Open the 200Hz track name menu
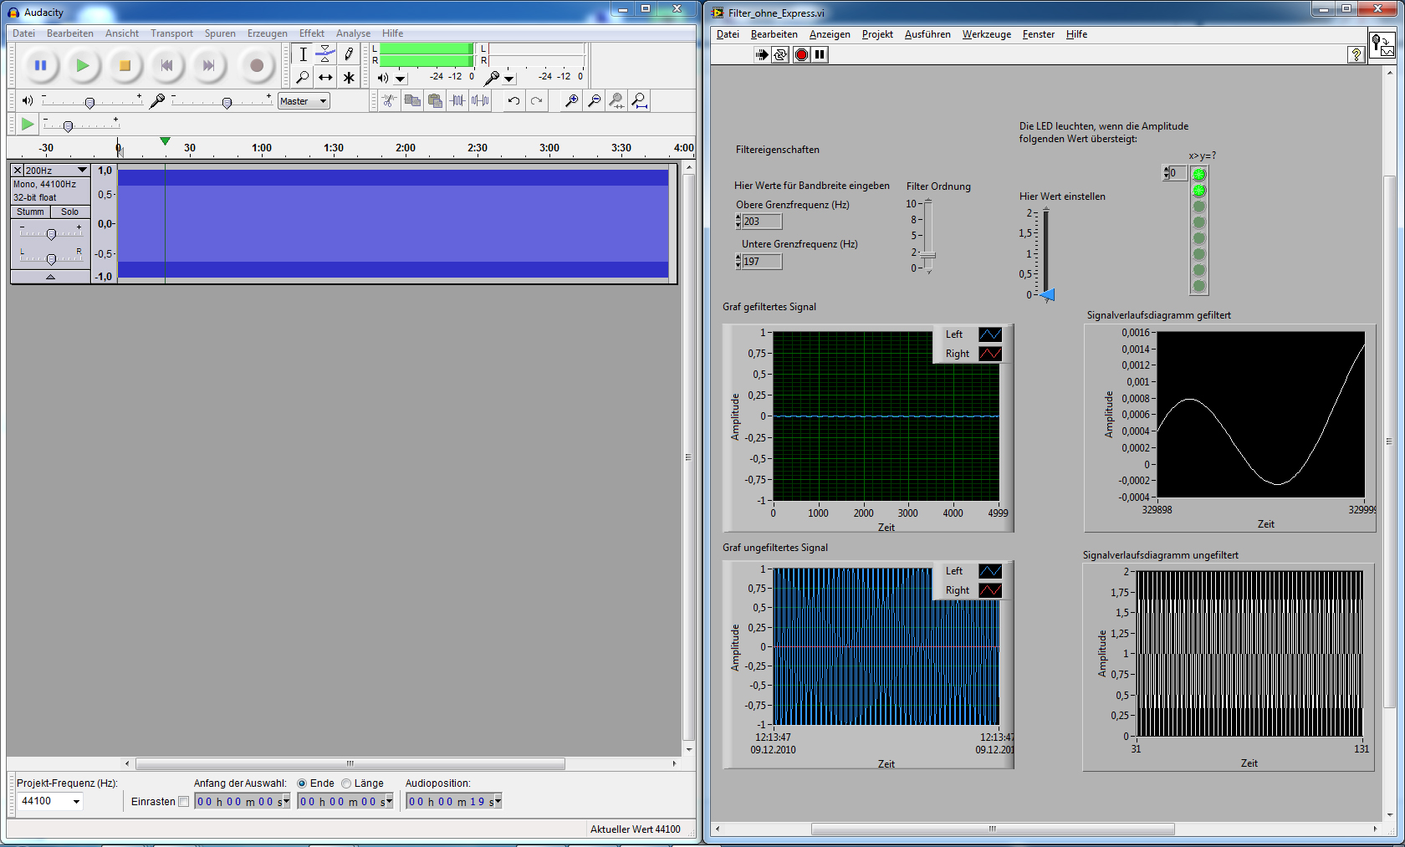Screen dimensions: 1405x847 pyautogui.click(x=55, y=170)
